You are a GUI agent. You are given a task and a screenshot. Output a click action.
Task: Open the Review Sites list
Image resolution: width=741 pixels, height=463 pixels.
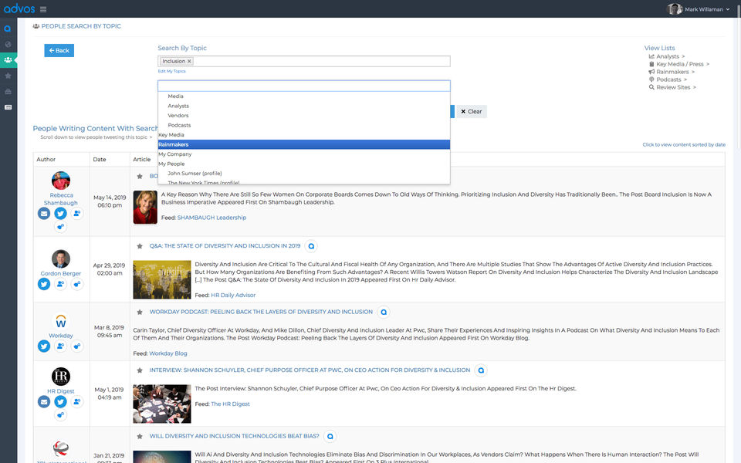[672, 87]
